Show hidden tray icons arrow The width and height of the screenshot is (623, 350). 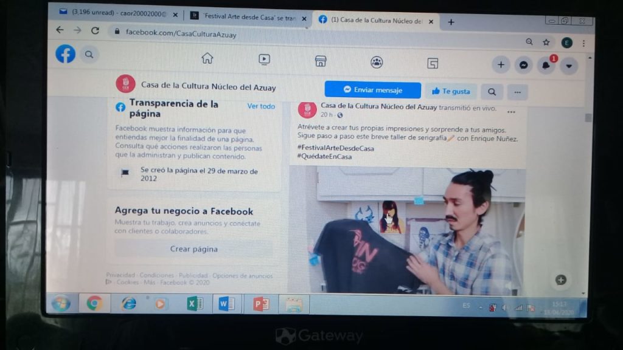tap(481, 307)
